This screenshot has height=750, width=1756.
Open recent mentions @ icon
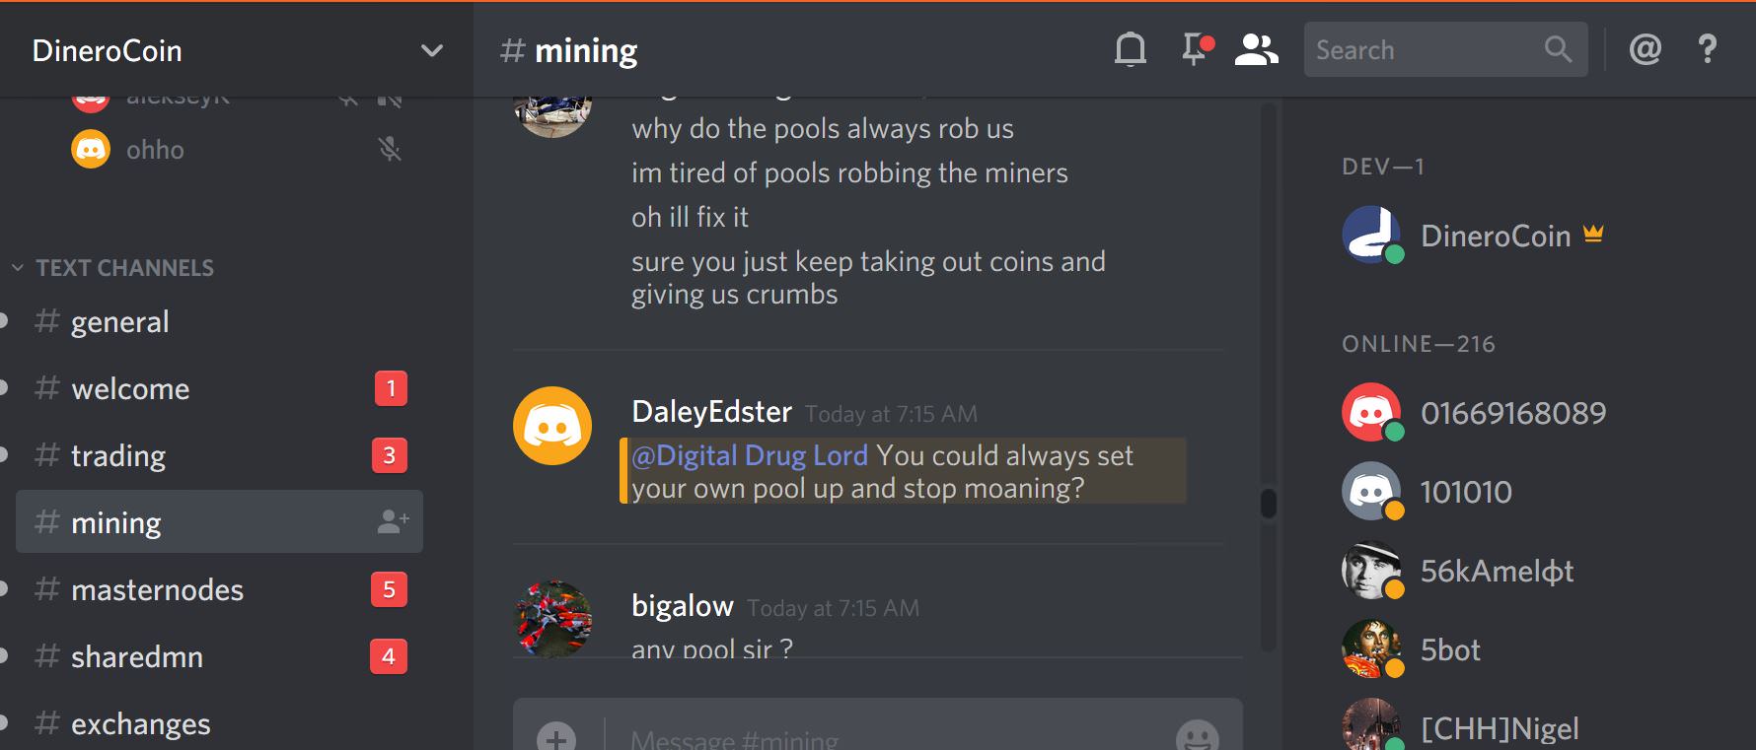tap(1645, 49)
